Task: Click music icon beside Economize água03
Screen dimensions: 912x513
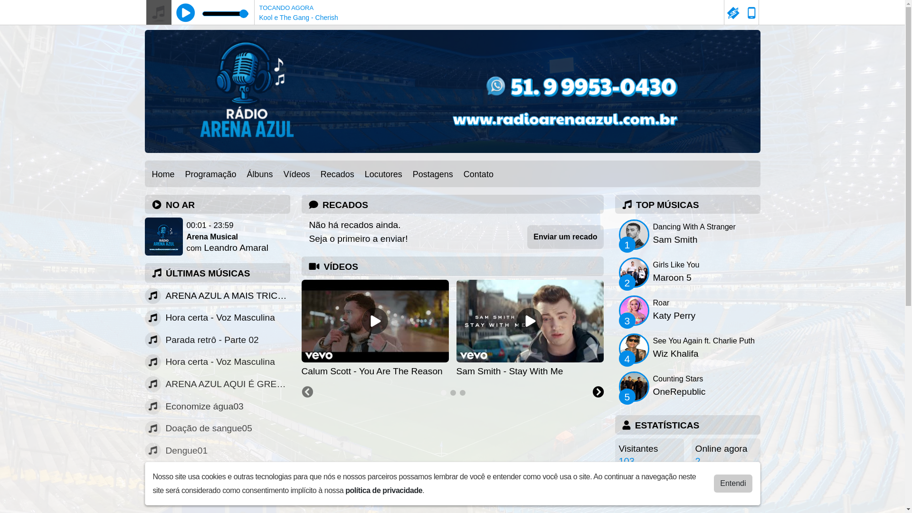Action: pos(153,407)
